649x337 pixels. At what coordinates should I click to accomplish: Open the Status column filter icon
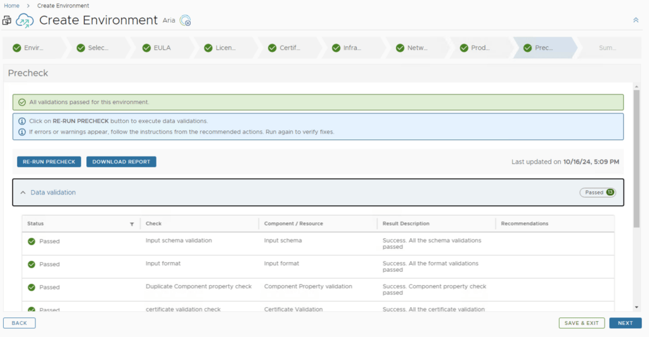(132, 224)
